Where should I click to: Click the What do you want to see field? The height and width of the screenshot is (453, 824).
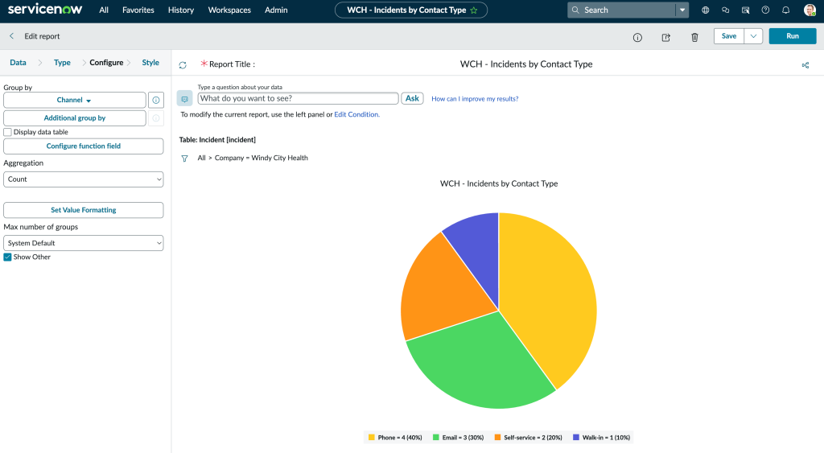298,98
